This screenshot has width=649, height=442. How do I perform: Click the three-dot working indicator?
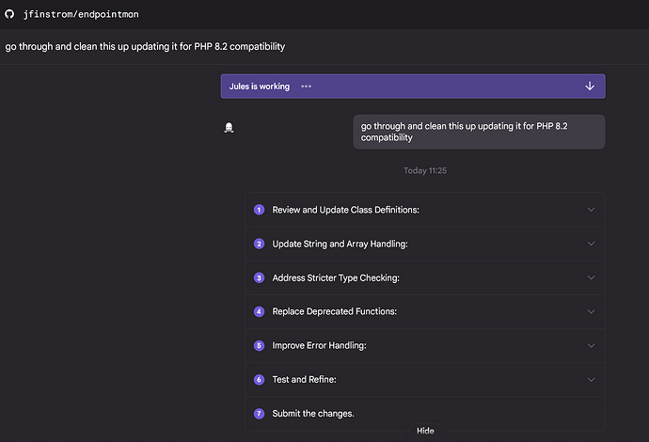pyautogui.click(x=307, y=87)
